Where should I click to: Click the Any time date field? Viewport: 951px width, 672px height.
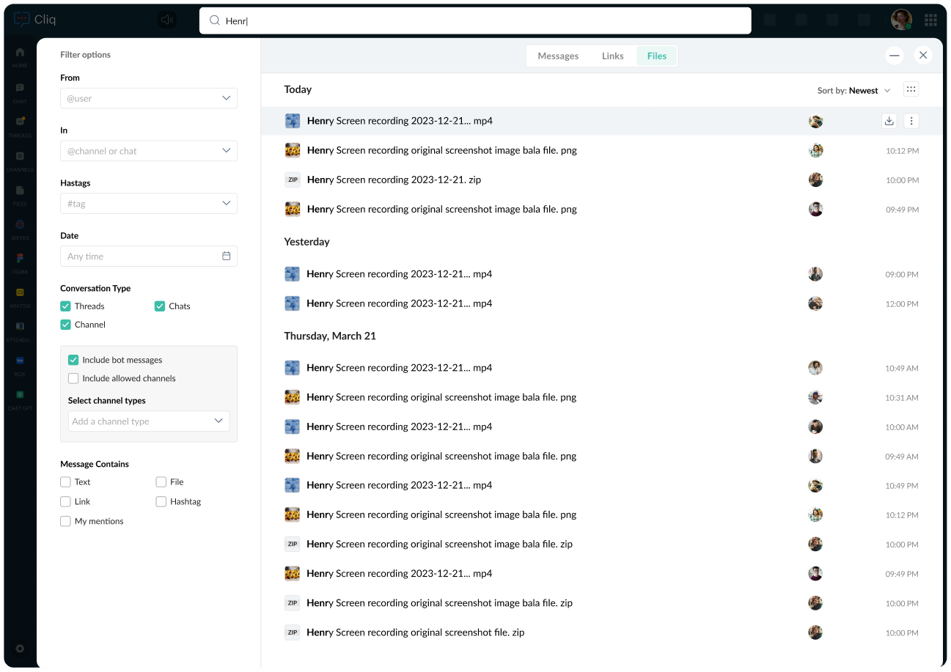(x=149, y=256)
